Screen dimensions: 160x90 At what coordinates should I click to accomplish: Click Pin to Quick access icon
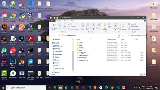click(53, 27)
